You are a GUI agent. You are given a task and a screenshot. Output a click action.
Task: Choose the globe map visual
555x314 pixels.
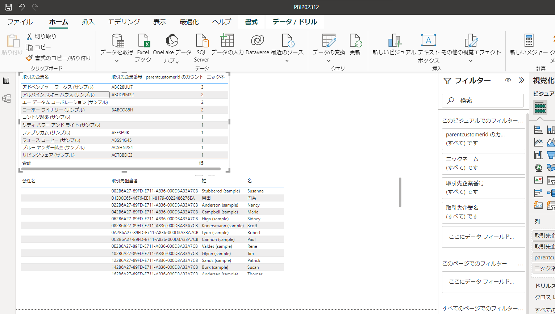click(538, 167)
